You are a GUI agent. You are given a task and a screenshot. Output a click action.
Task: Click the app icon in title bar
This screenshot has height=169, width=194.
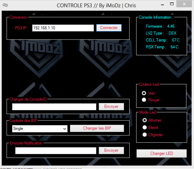5,5
